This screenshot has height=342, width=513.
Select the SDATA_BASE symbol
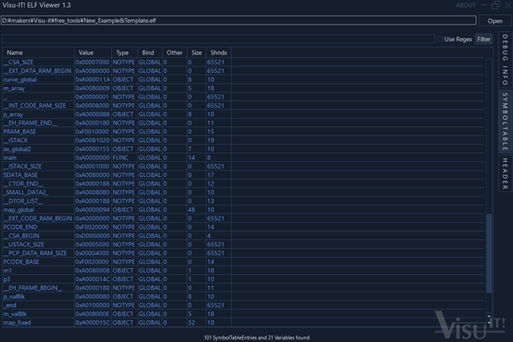(x=243, y=175)
